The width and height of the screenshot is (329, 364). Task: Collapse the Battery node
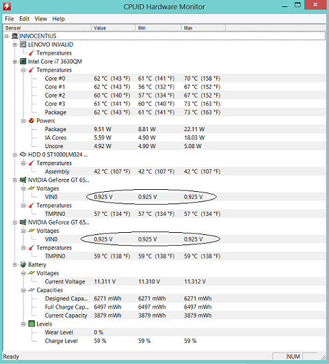pos(15,265)
